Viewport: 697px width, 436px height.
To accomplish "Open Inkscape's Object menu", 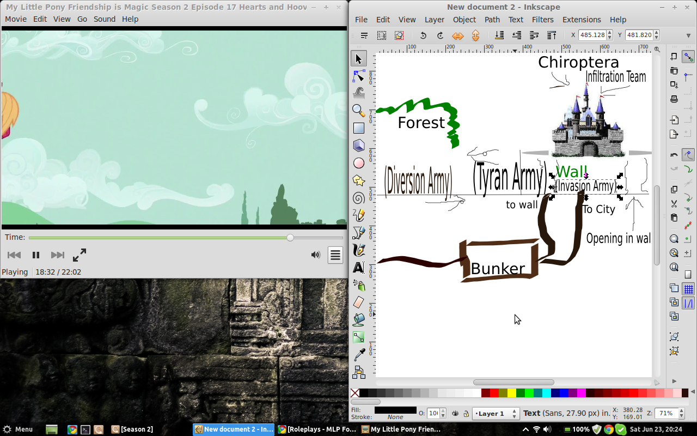I will (464, 20).
